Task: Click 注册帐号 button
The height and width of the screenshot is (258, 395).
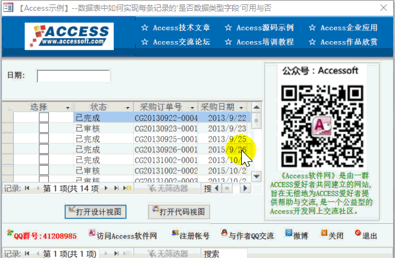Action: pos(191,236)
